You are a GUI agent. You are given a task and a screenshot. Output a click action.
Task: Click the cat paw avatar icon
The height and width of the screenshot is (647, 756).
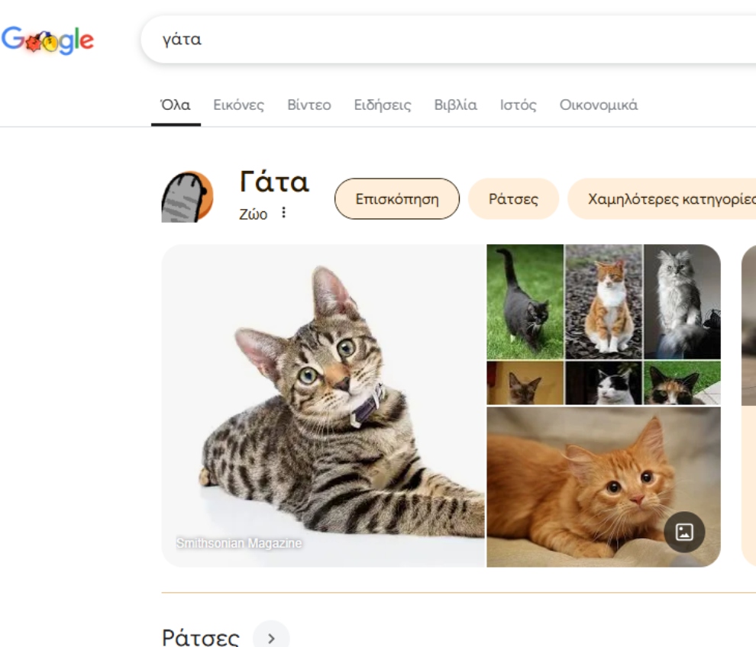187,197
